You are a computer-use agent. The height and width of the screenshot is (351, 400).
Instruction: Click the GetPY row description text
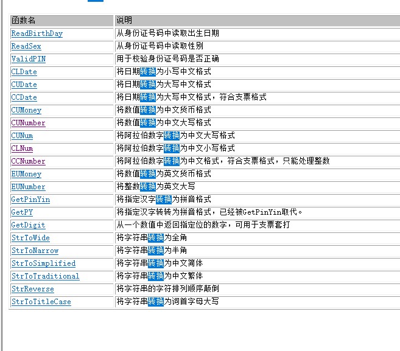pyautogui.click(x=209, y=212)
